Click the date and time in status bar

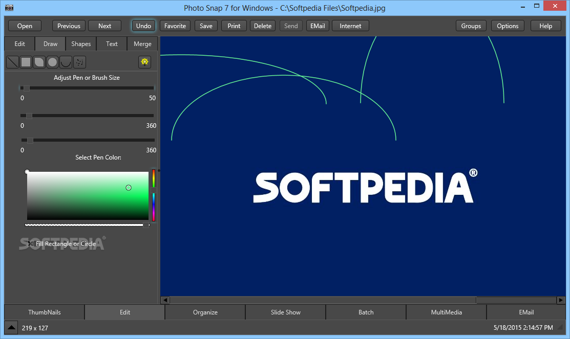pyautogui.click(x=523, y=328)
